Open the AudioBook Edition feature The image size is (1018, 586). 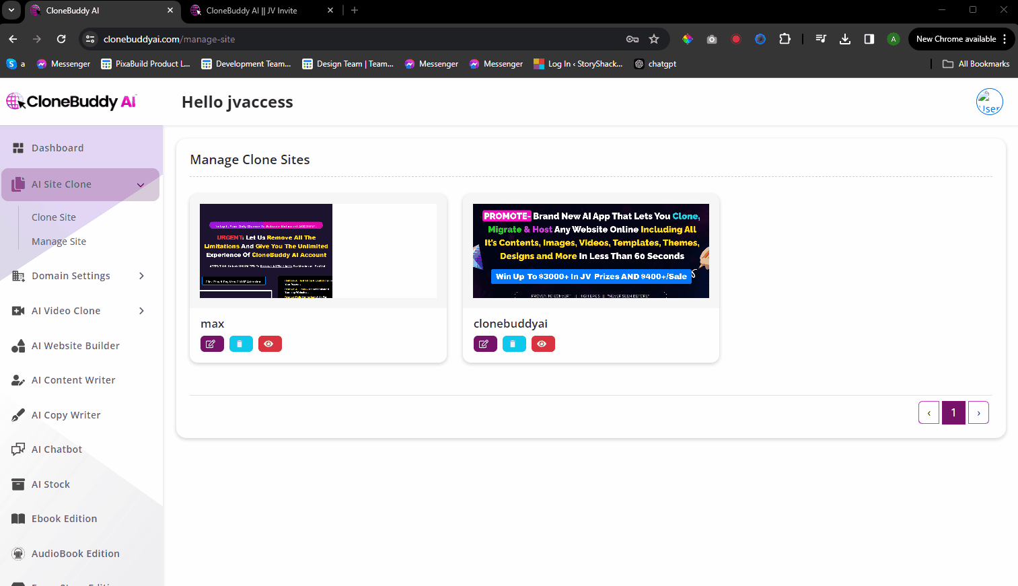[x=74, y=553]
